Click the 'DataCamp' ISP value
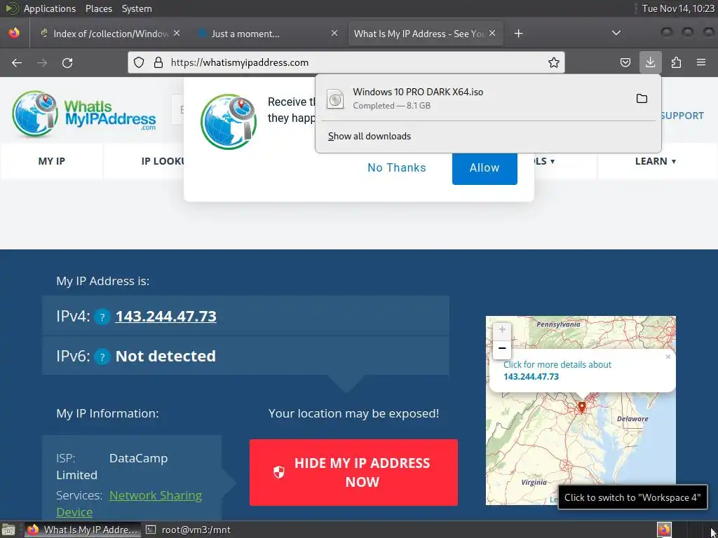This screenshot has width=718, height=538. 138,458
